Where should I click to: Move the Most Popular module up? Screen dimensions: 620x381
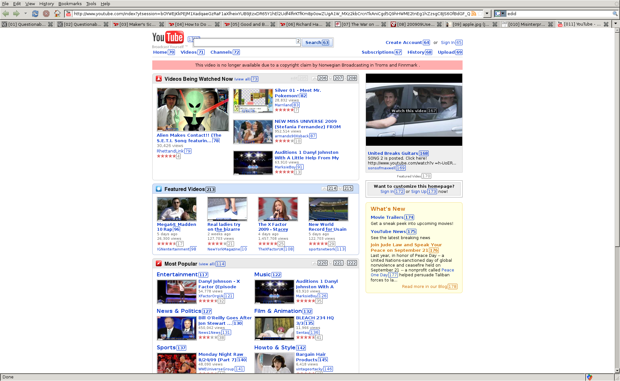click(x=315, y=263)
